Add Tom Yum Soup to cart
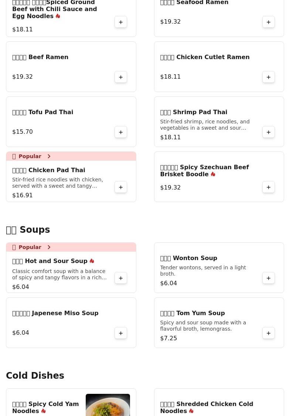This screenshot has width=290, height=416. coord(269,333)
